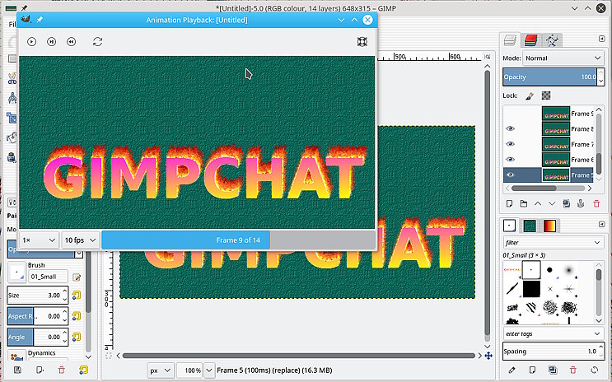The height and width of the screenshot is (382, 612).
Task: Reset tool options to default values
Action: point(83,370)
